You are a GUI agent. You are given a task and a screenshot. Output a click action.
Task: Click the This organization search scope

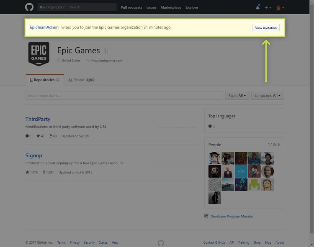(52, 7)
